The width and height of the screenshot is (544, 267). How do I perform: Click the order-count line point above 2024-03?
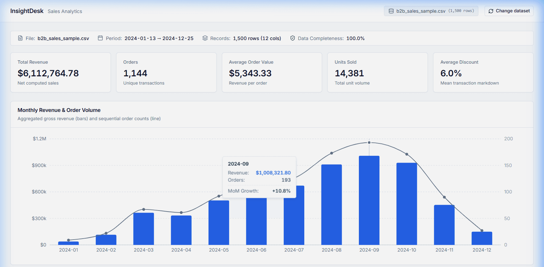pyautogui.click(x=144, y=209)
